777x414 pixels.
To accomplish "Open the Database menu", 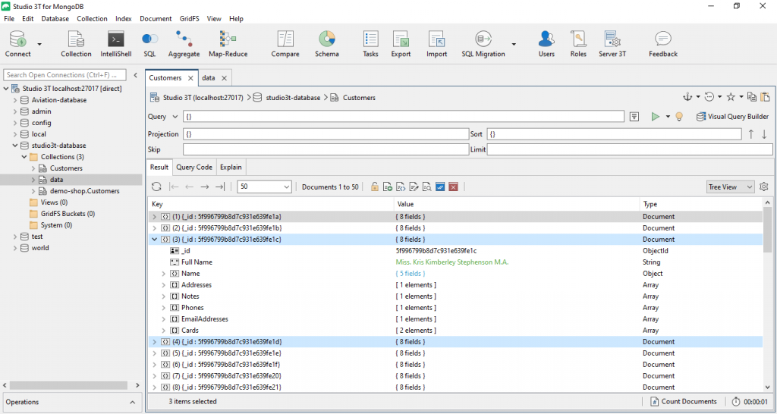I will point(55,19).
